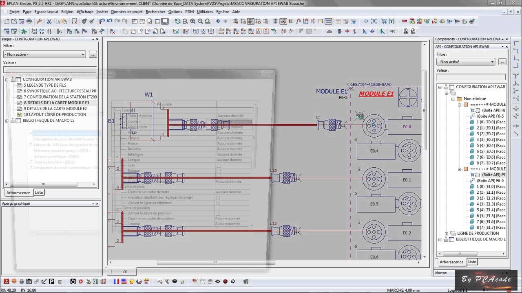Viewport: 522px width, 293px height.
Task: Click the shopping cart parts icon
Action: pos(384,21)
